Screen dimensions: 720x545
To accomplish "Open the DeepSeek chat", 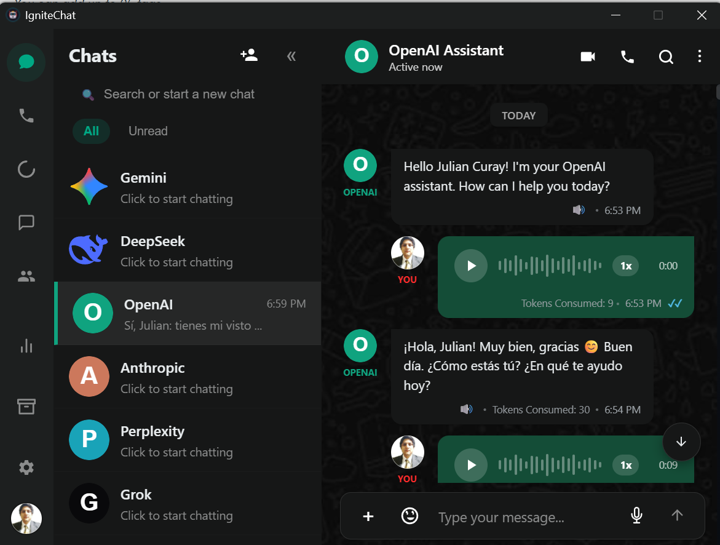I will [x=188, y=250].
